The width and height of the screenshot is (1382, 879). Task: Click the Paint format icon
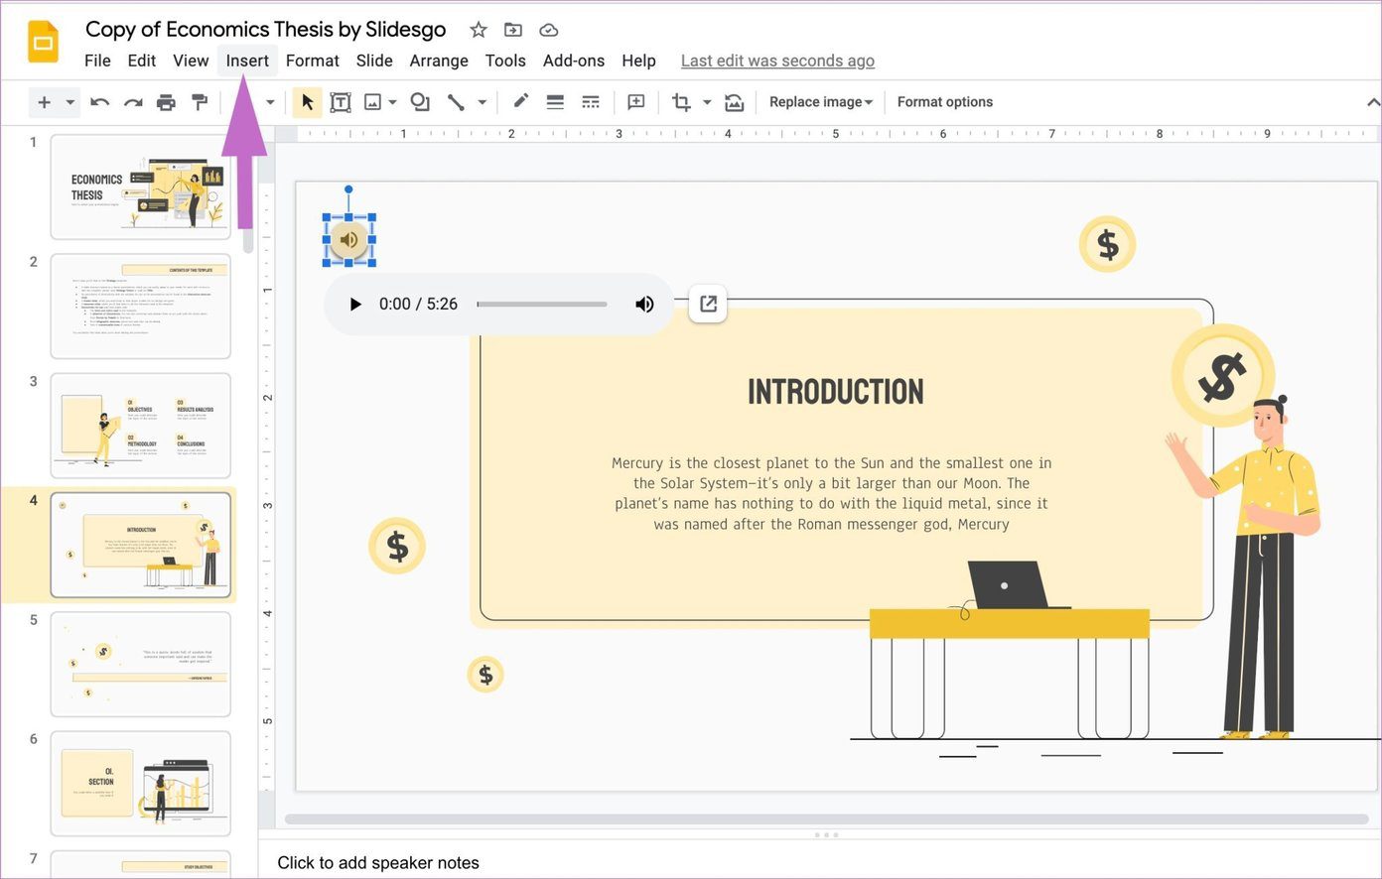[x=200, y=102]
